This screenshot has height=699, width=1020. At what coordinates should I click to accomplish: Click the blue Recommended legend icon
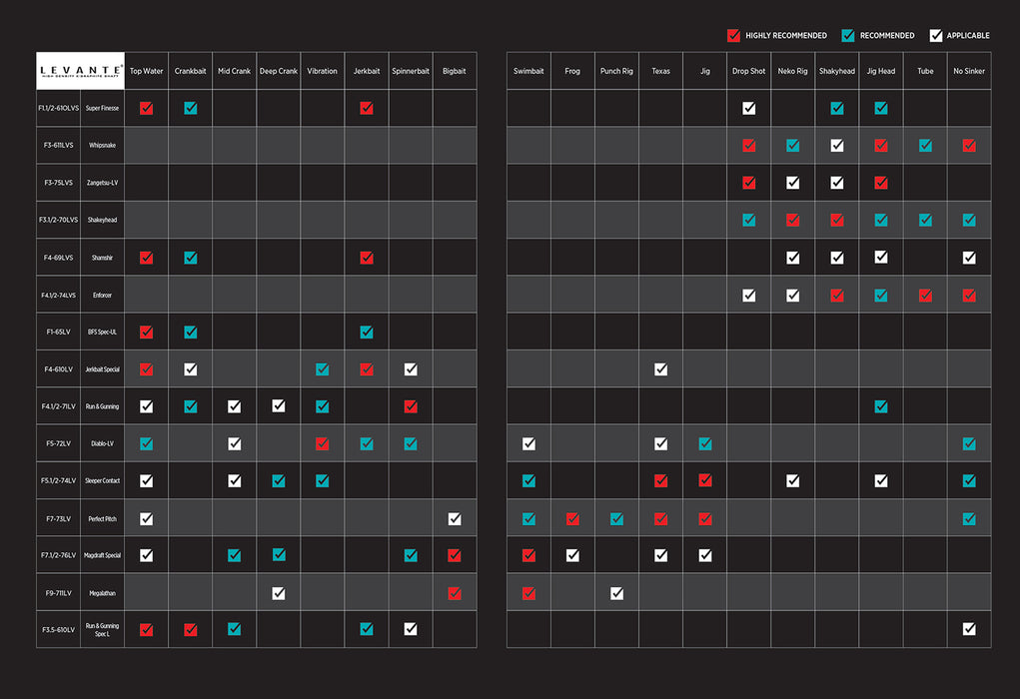pos(848,35)
